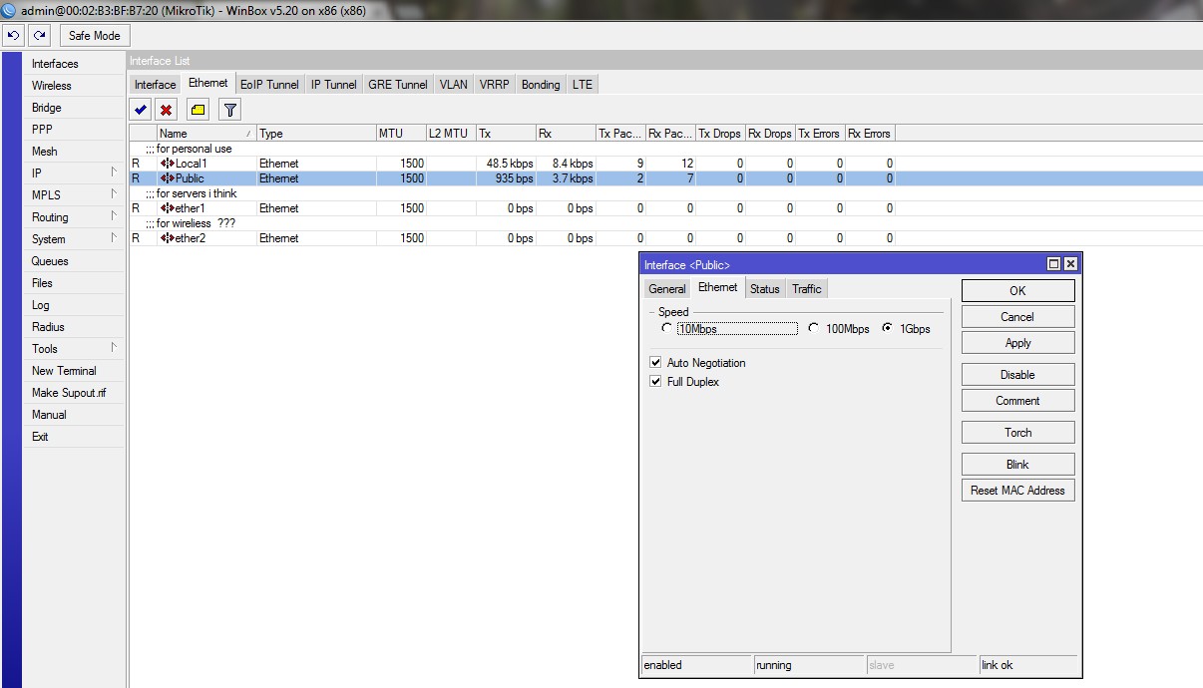
Task: Open the Traffic tab in dialog
Action: (807, 289)
